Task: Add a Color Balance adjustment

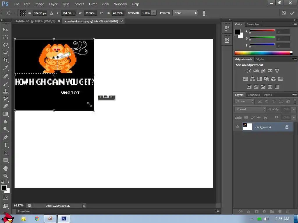Action: [x=252, y=79]
